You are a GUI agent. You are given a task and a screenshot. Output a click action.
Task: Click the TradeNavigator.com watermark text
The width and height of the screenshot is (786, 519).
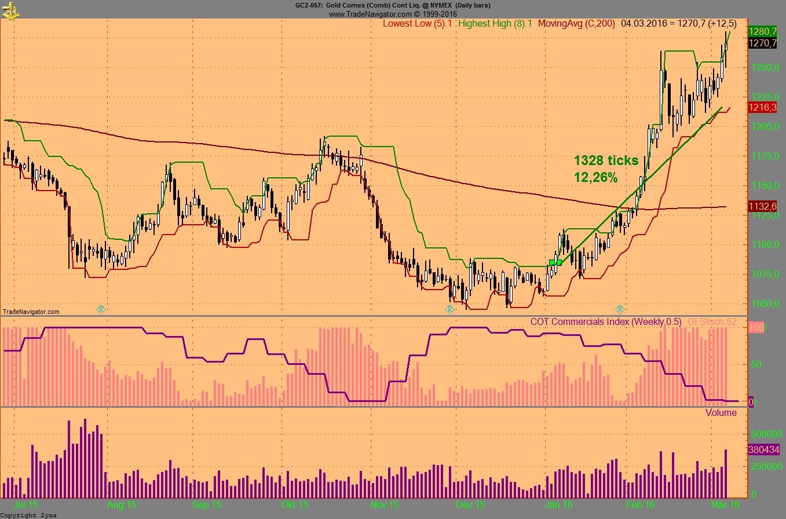(x=30, y=312)
